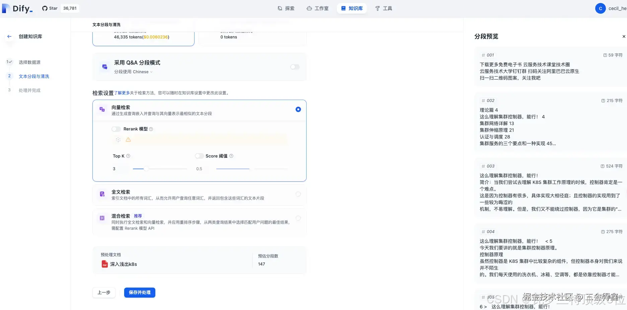Click the Rerank 模型 help icon
The height and width of the screenshot is (310, 627).
tap(151, 129)
